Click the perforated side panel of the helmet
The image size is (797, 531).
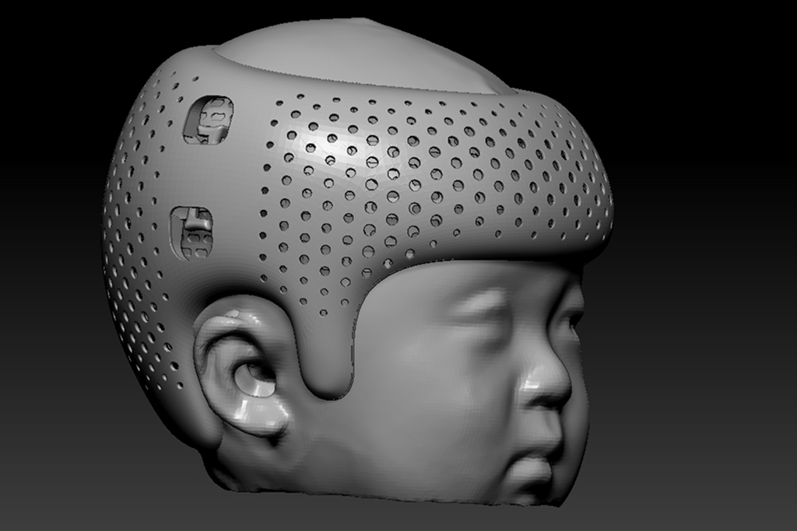coord(389,179)
